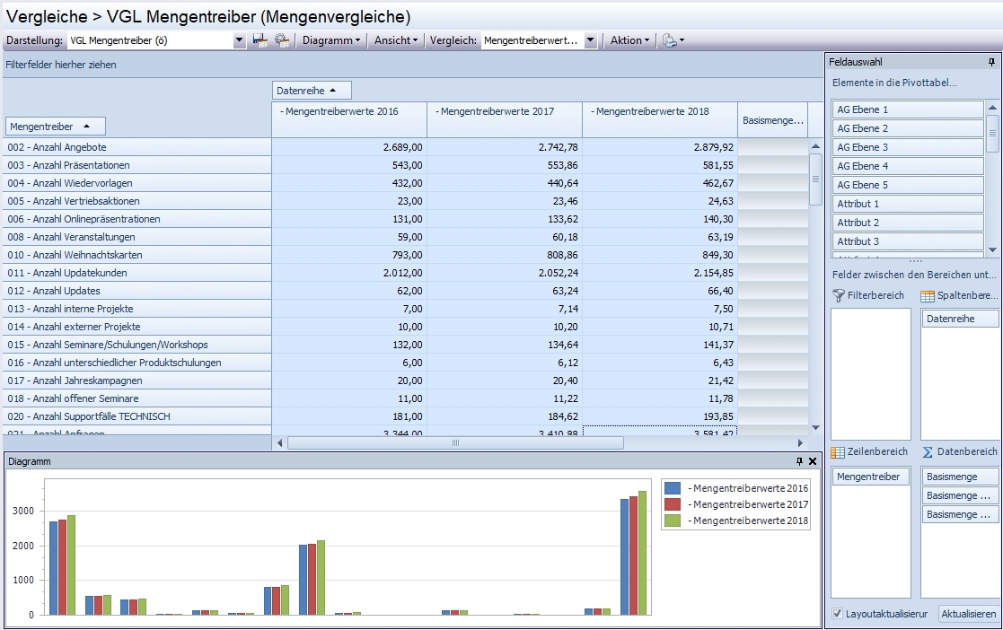Image resolution: width=1003 pixels, height=630 pixels.
Task: Close the Diagramm panel
Action: point(813,461)
